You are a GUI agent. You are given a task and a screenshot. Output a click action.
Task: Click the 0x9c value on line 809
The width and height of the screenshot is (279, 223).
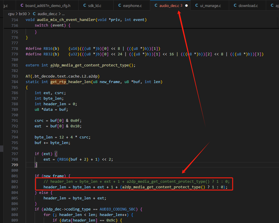(111, 220)
